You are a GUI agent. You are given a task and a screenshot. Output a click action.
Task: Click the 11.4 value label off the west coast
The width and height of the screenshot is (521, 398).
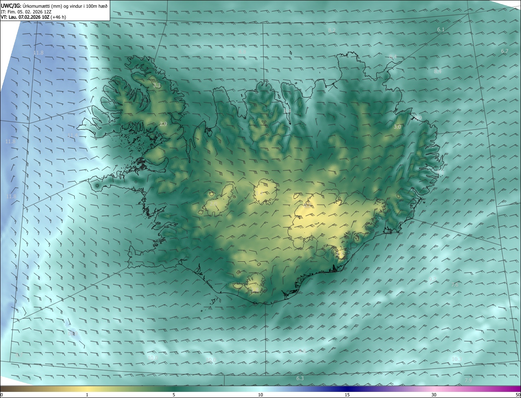point(72,136)
